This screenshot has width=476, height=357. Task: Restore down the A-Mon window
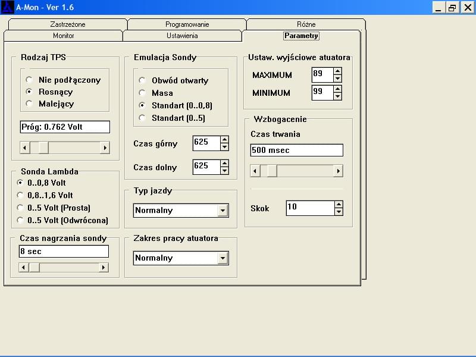click(452, 7)
